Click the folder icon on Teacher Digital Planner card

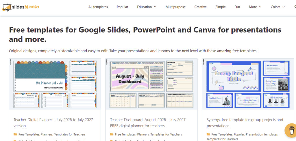point(15,134)
